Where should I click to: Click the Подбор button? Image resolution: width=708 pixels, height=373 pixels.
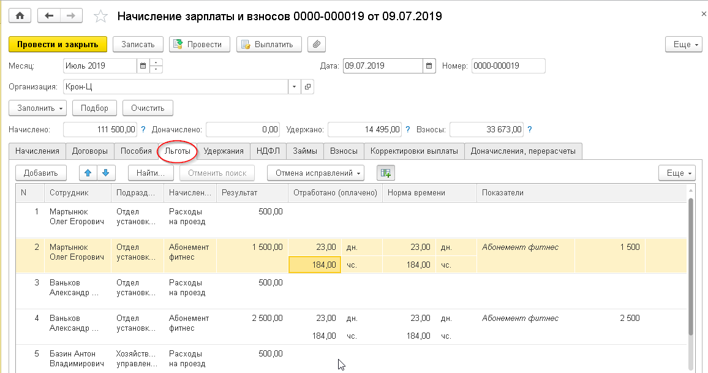[94, 108]
